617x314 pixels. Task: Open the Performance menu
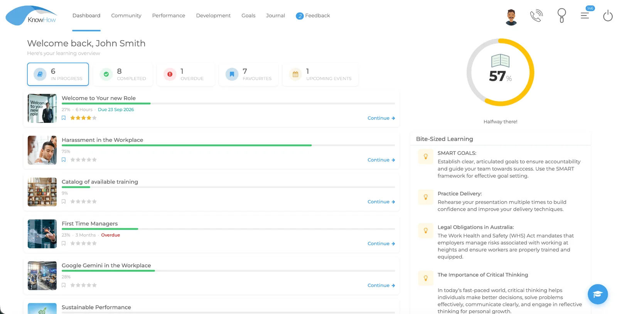[x=169, y=15]
